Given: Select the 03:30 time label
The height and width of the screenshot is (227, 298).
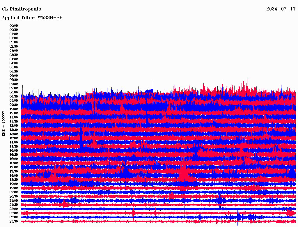Looking at the screenshot, I should (14, 55).
